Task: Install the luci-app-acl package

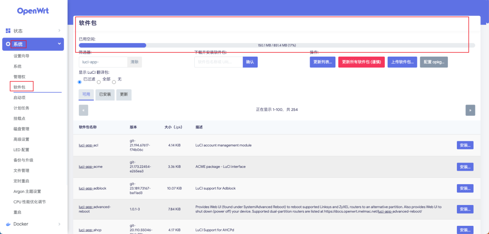Action: [x=465, y=145]
